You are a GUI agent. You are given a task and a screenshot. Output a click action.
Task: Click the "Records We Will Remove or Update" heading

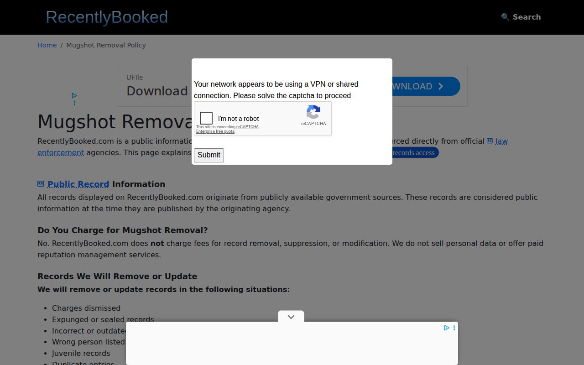point(117,276)
